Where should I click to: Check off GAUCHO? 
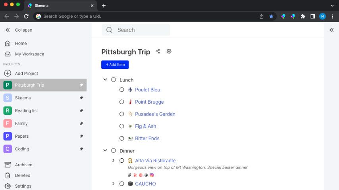pyautogui.click(x=122, y=184)
